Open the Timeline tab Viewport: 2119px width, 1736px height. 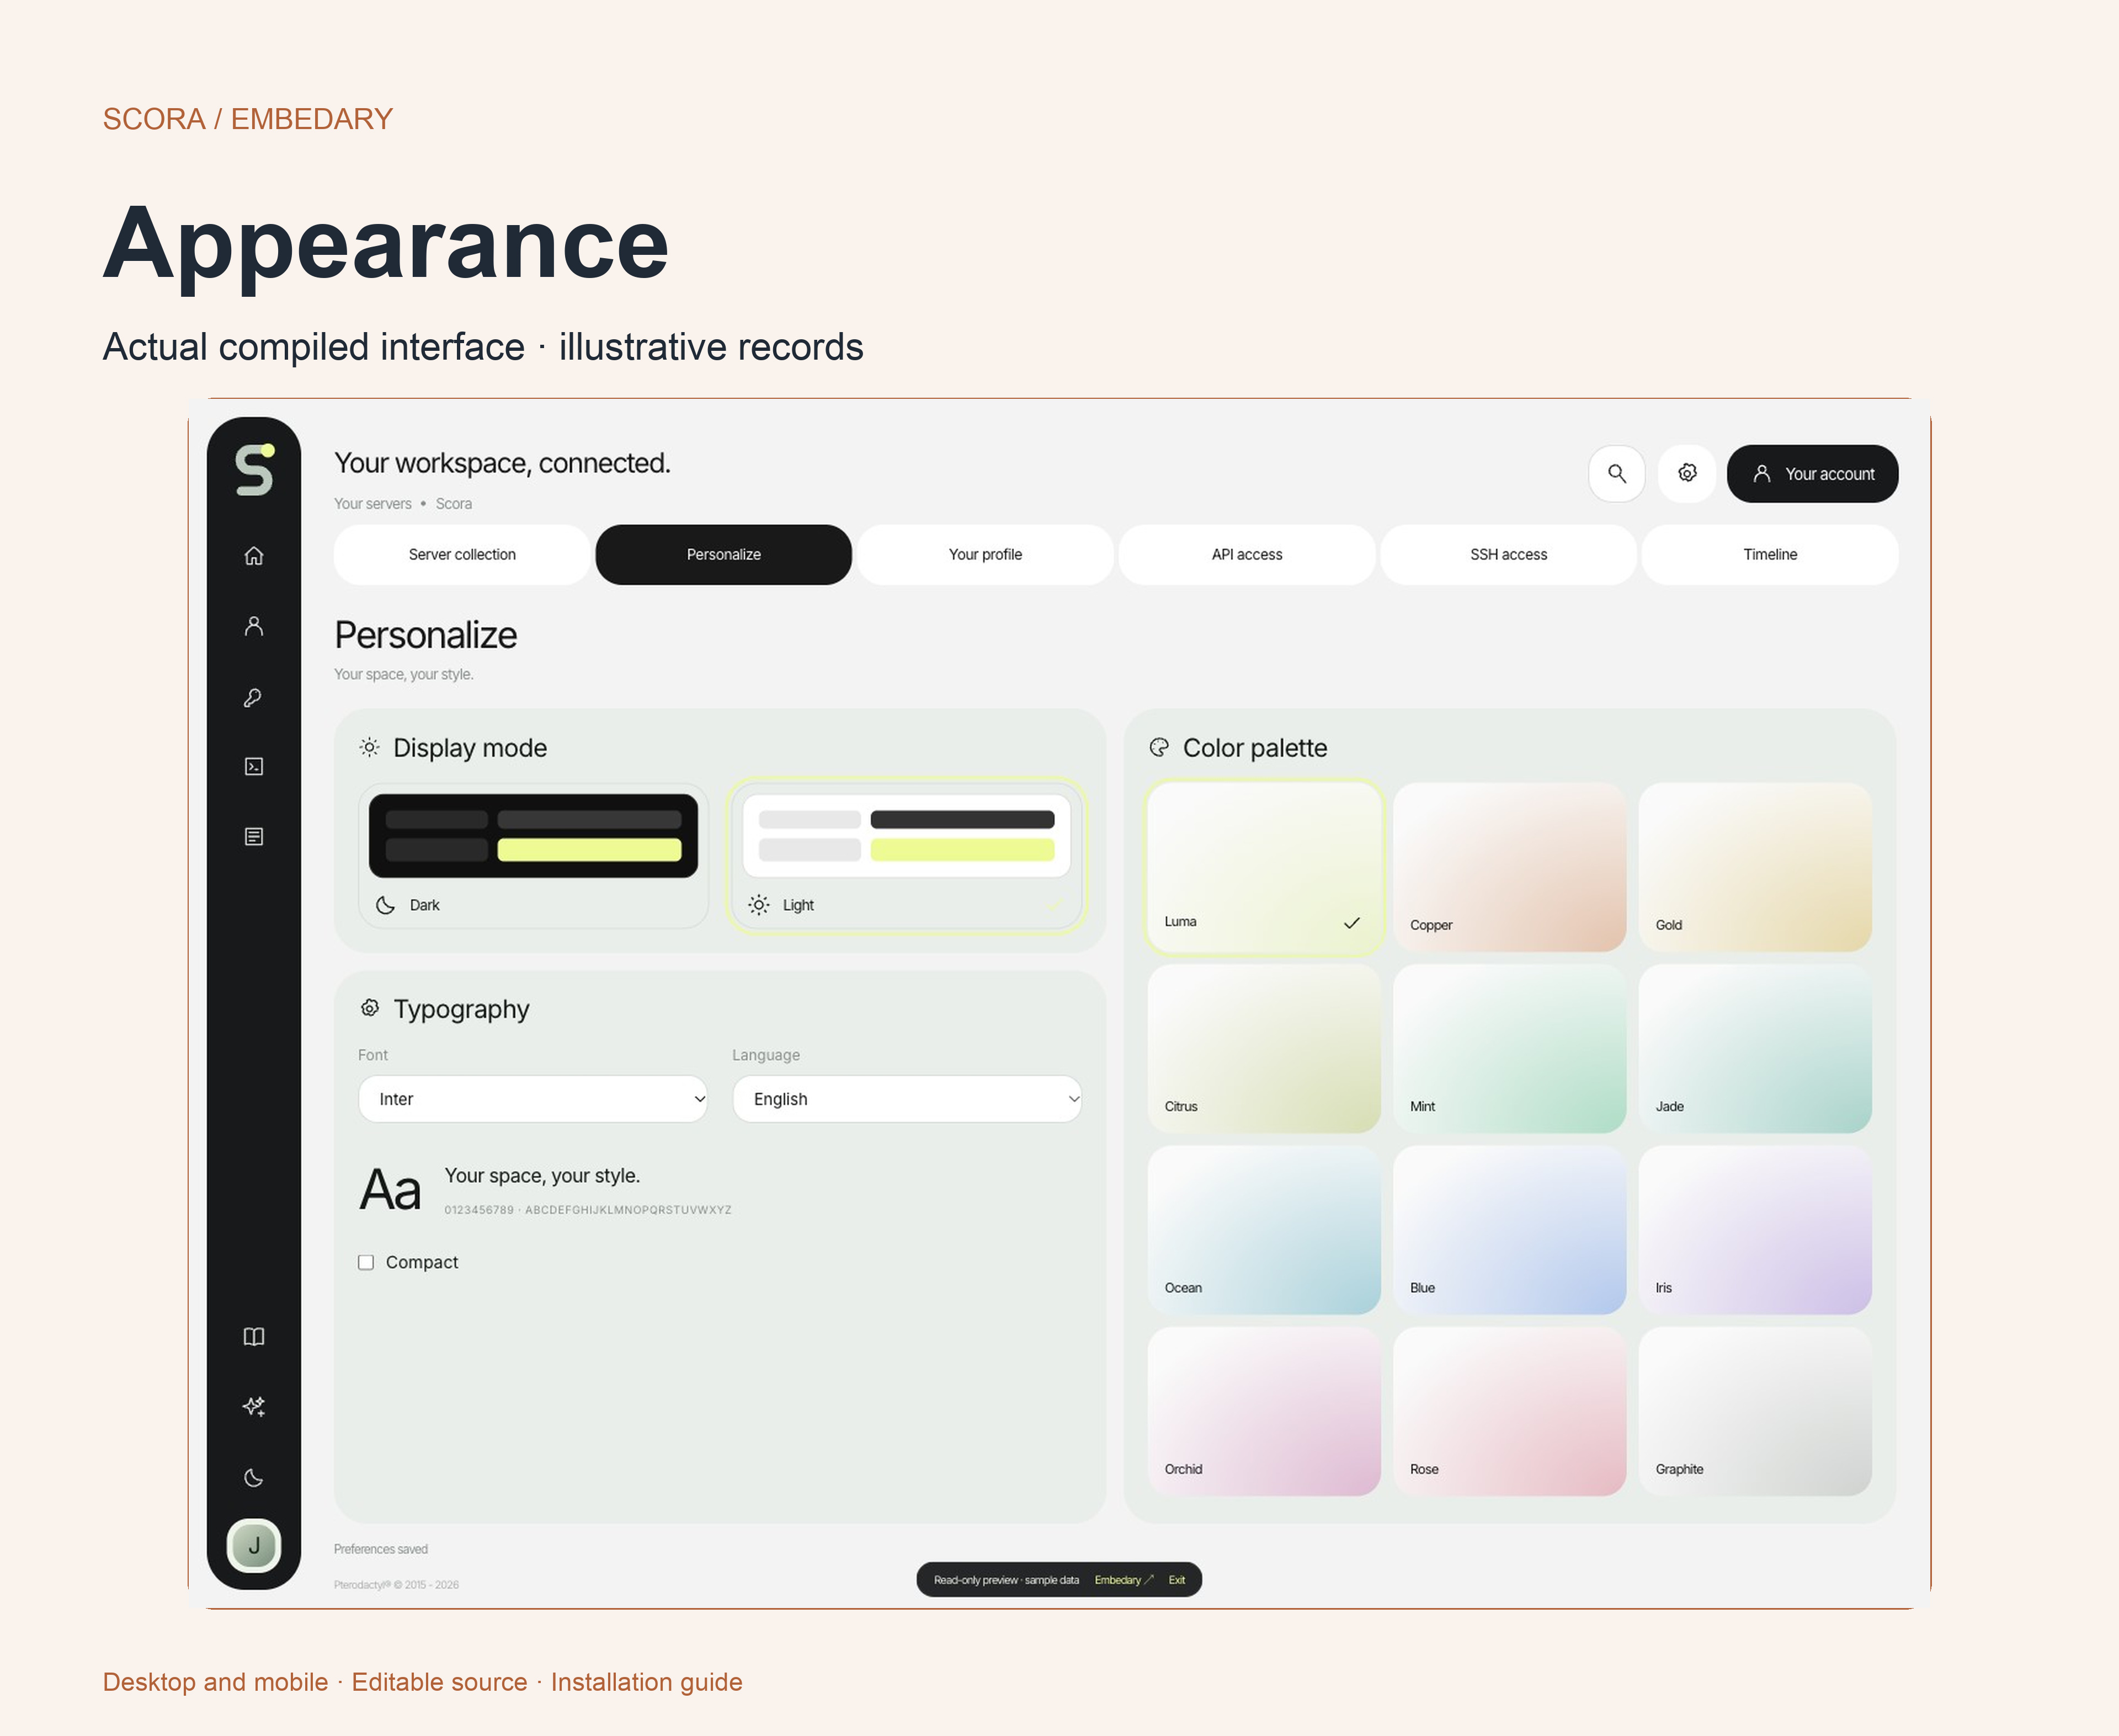tap(1770, 555)
